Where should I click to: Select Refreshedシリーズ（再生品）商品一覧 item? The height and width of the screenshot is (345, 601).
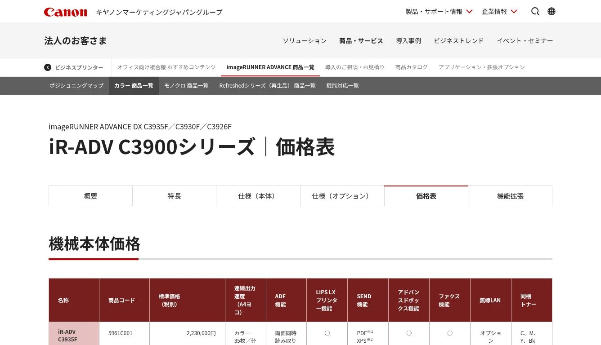(x=268, y=86)
